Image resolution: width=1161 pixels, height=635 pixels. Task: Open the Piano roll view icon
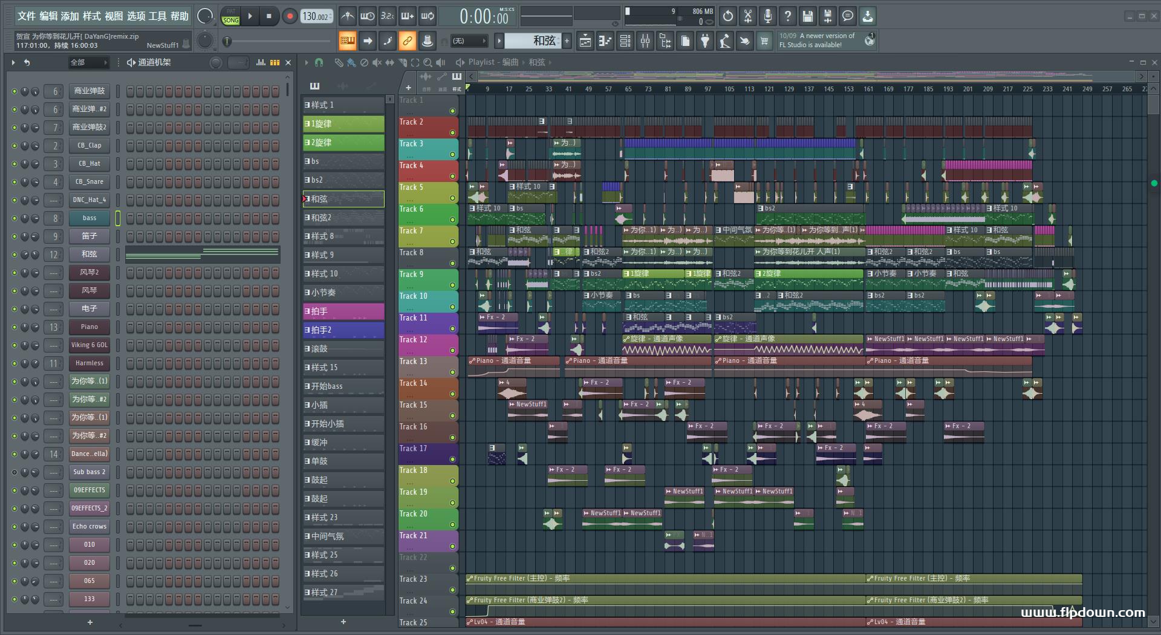(605, 41)
